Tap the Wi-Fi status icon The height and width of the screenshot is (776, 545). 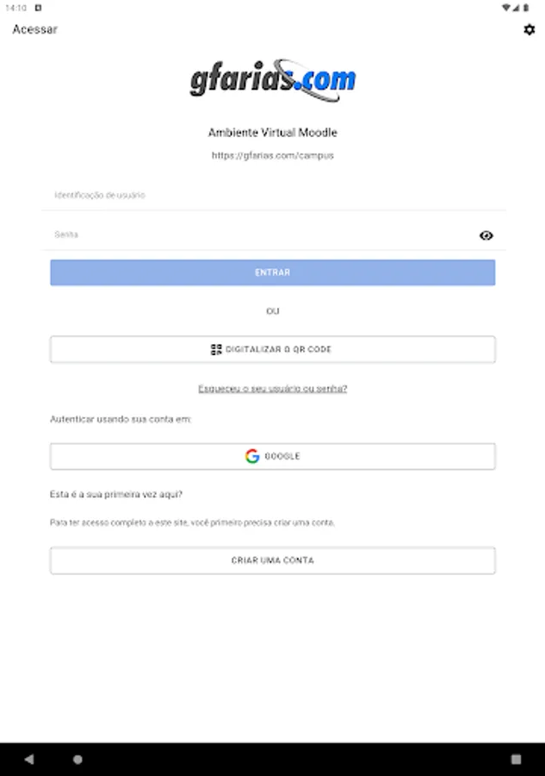(507, 8)
